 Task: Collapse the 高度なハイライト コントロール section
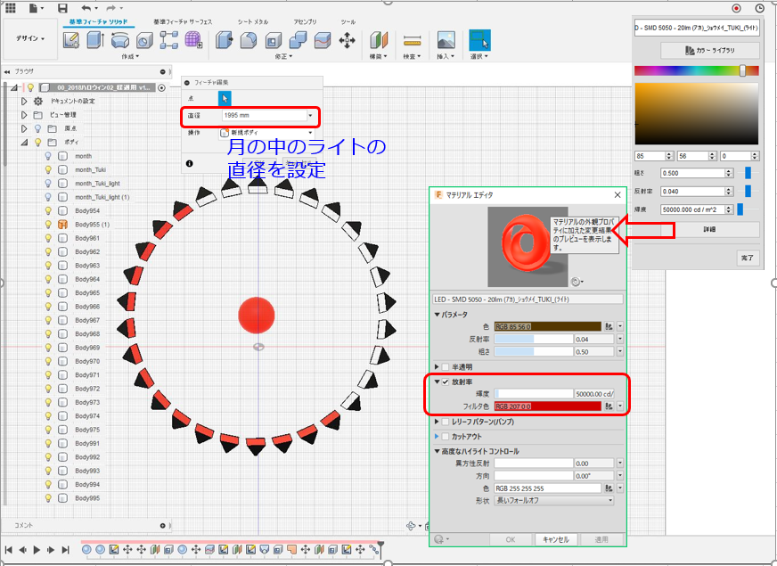click(x=437, y=452)
